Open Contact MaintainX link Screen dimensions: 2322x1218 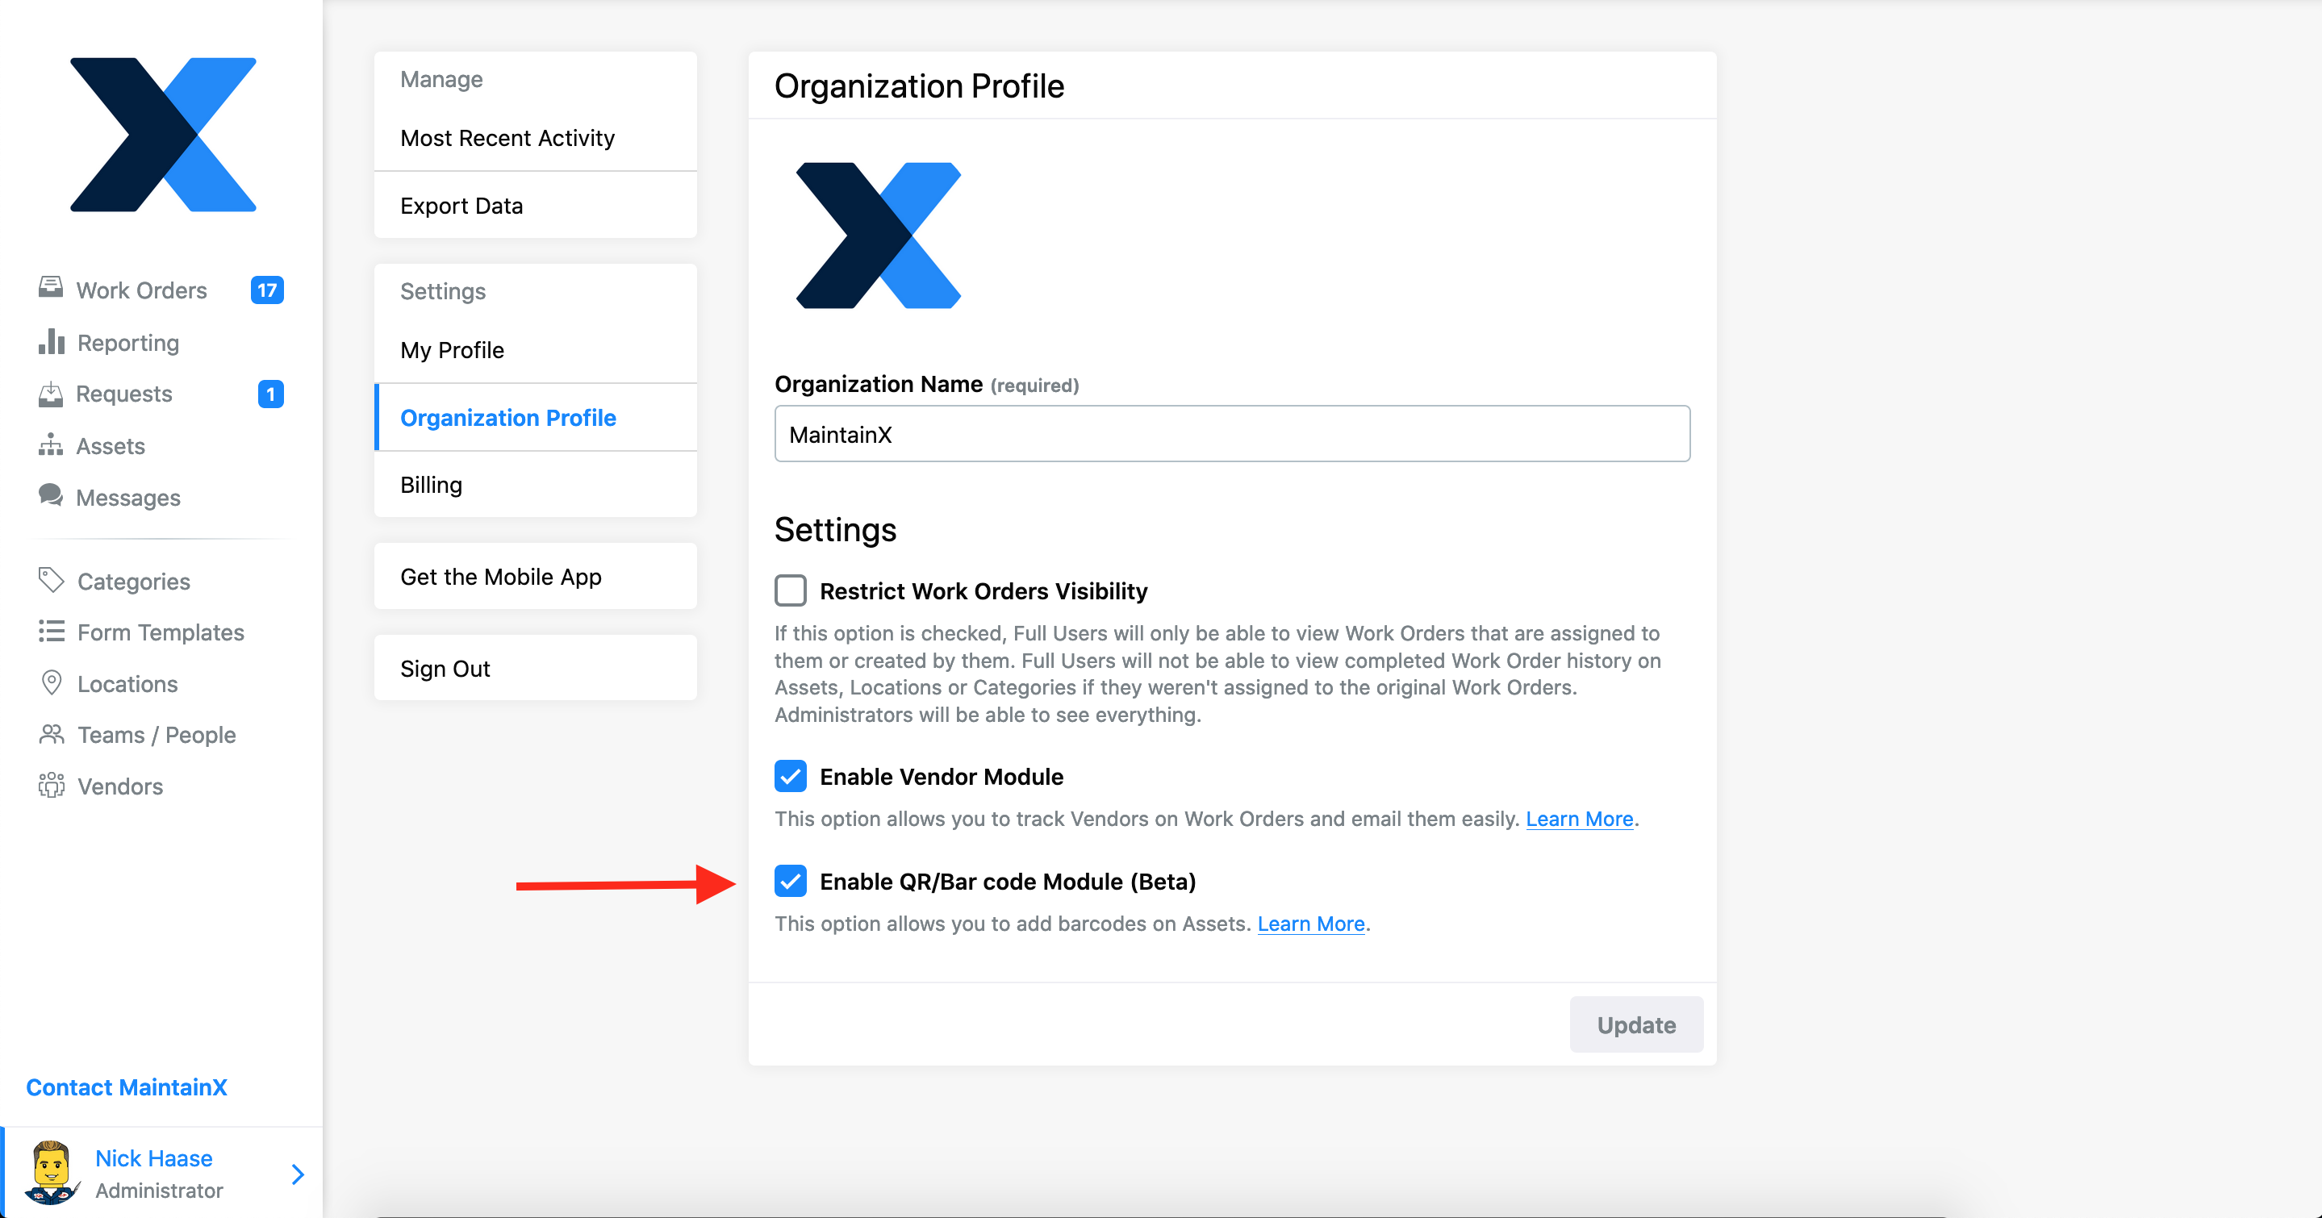pos(126,1087)
